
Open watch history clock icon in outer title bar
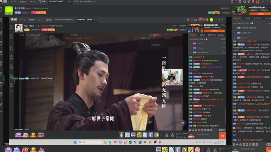click(x=232, y=1)
